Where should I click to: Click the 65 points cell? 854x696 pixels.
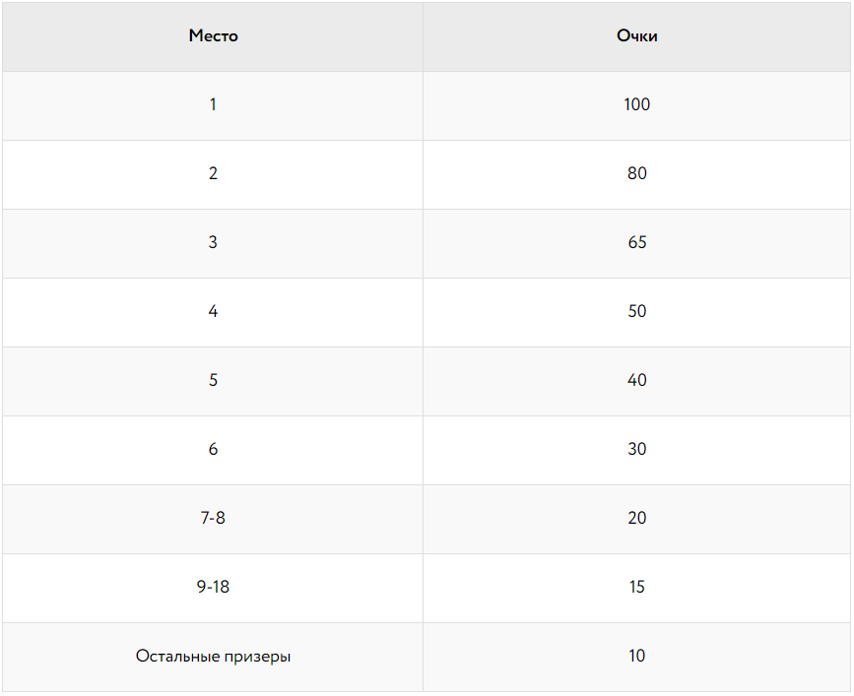[637, 242]
